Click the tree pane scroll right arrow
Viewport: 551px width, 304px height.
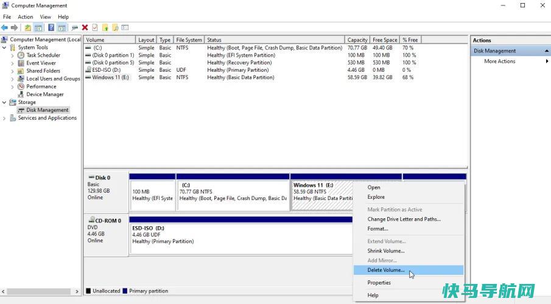[x=77, y=291]
